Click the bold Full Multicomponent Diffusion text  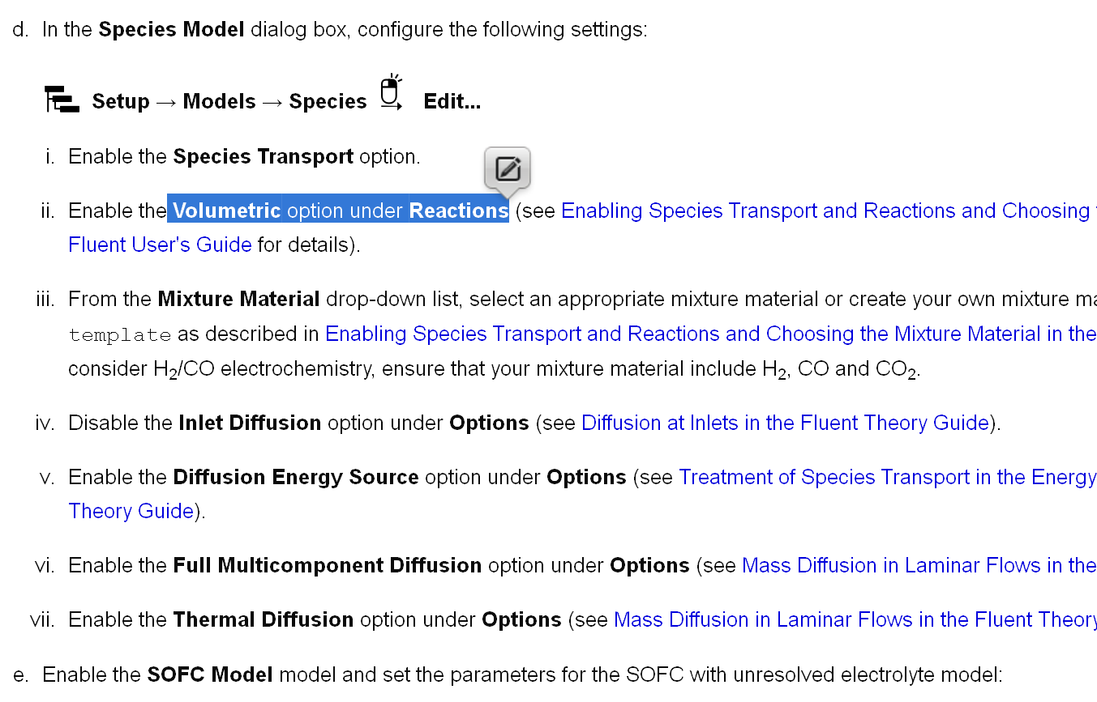tap(327, 566)
